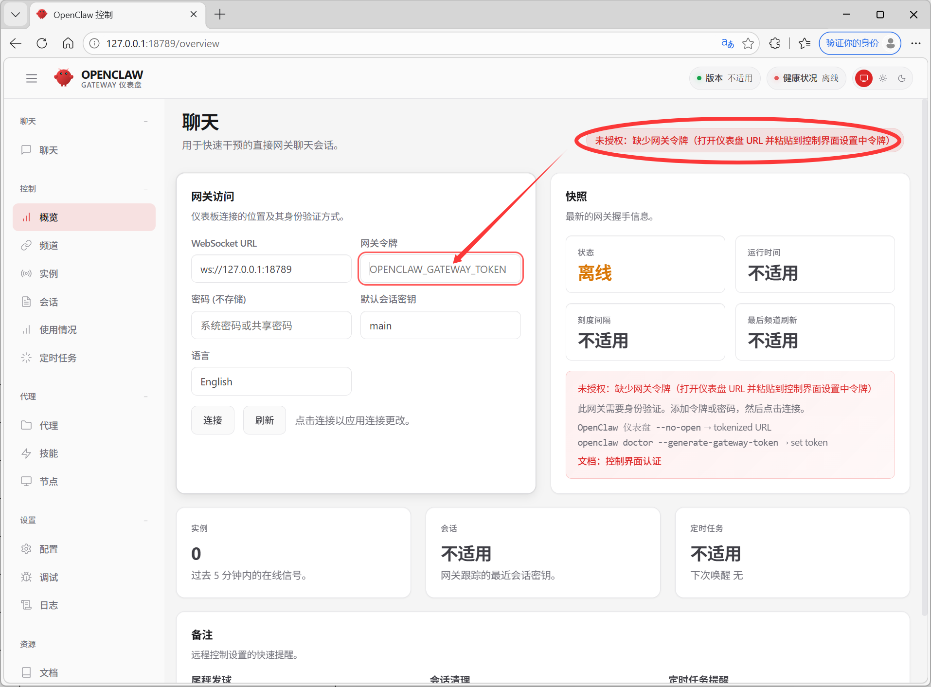Image resolution: width=931 pixels, height=687 pixels.
Task: Click the 定时任务 sidebar icon
Action: (x=26, y=358)
